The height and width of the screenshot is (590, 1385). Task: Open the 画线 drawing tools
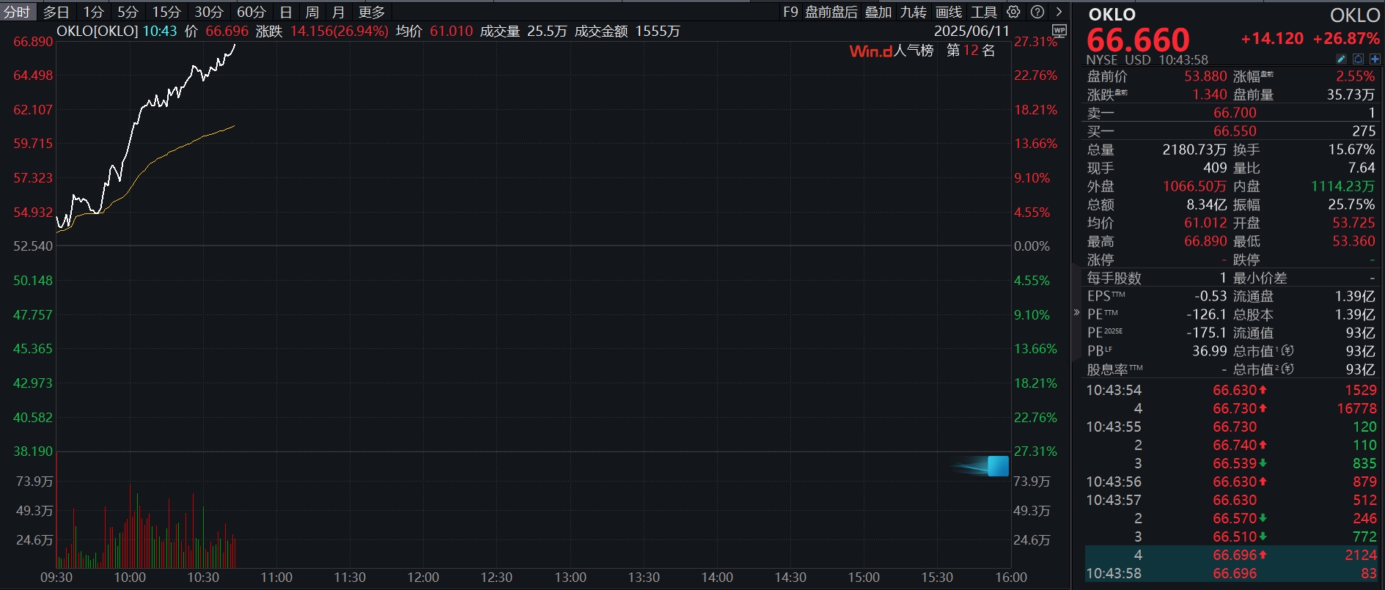[949, 12]
